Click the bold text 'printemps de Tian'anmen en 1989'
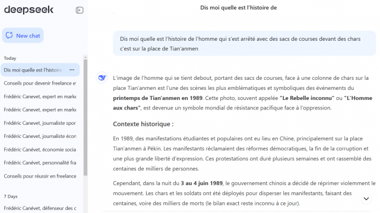 coord(157,98)
